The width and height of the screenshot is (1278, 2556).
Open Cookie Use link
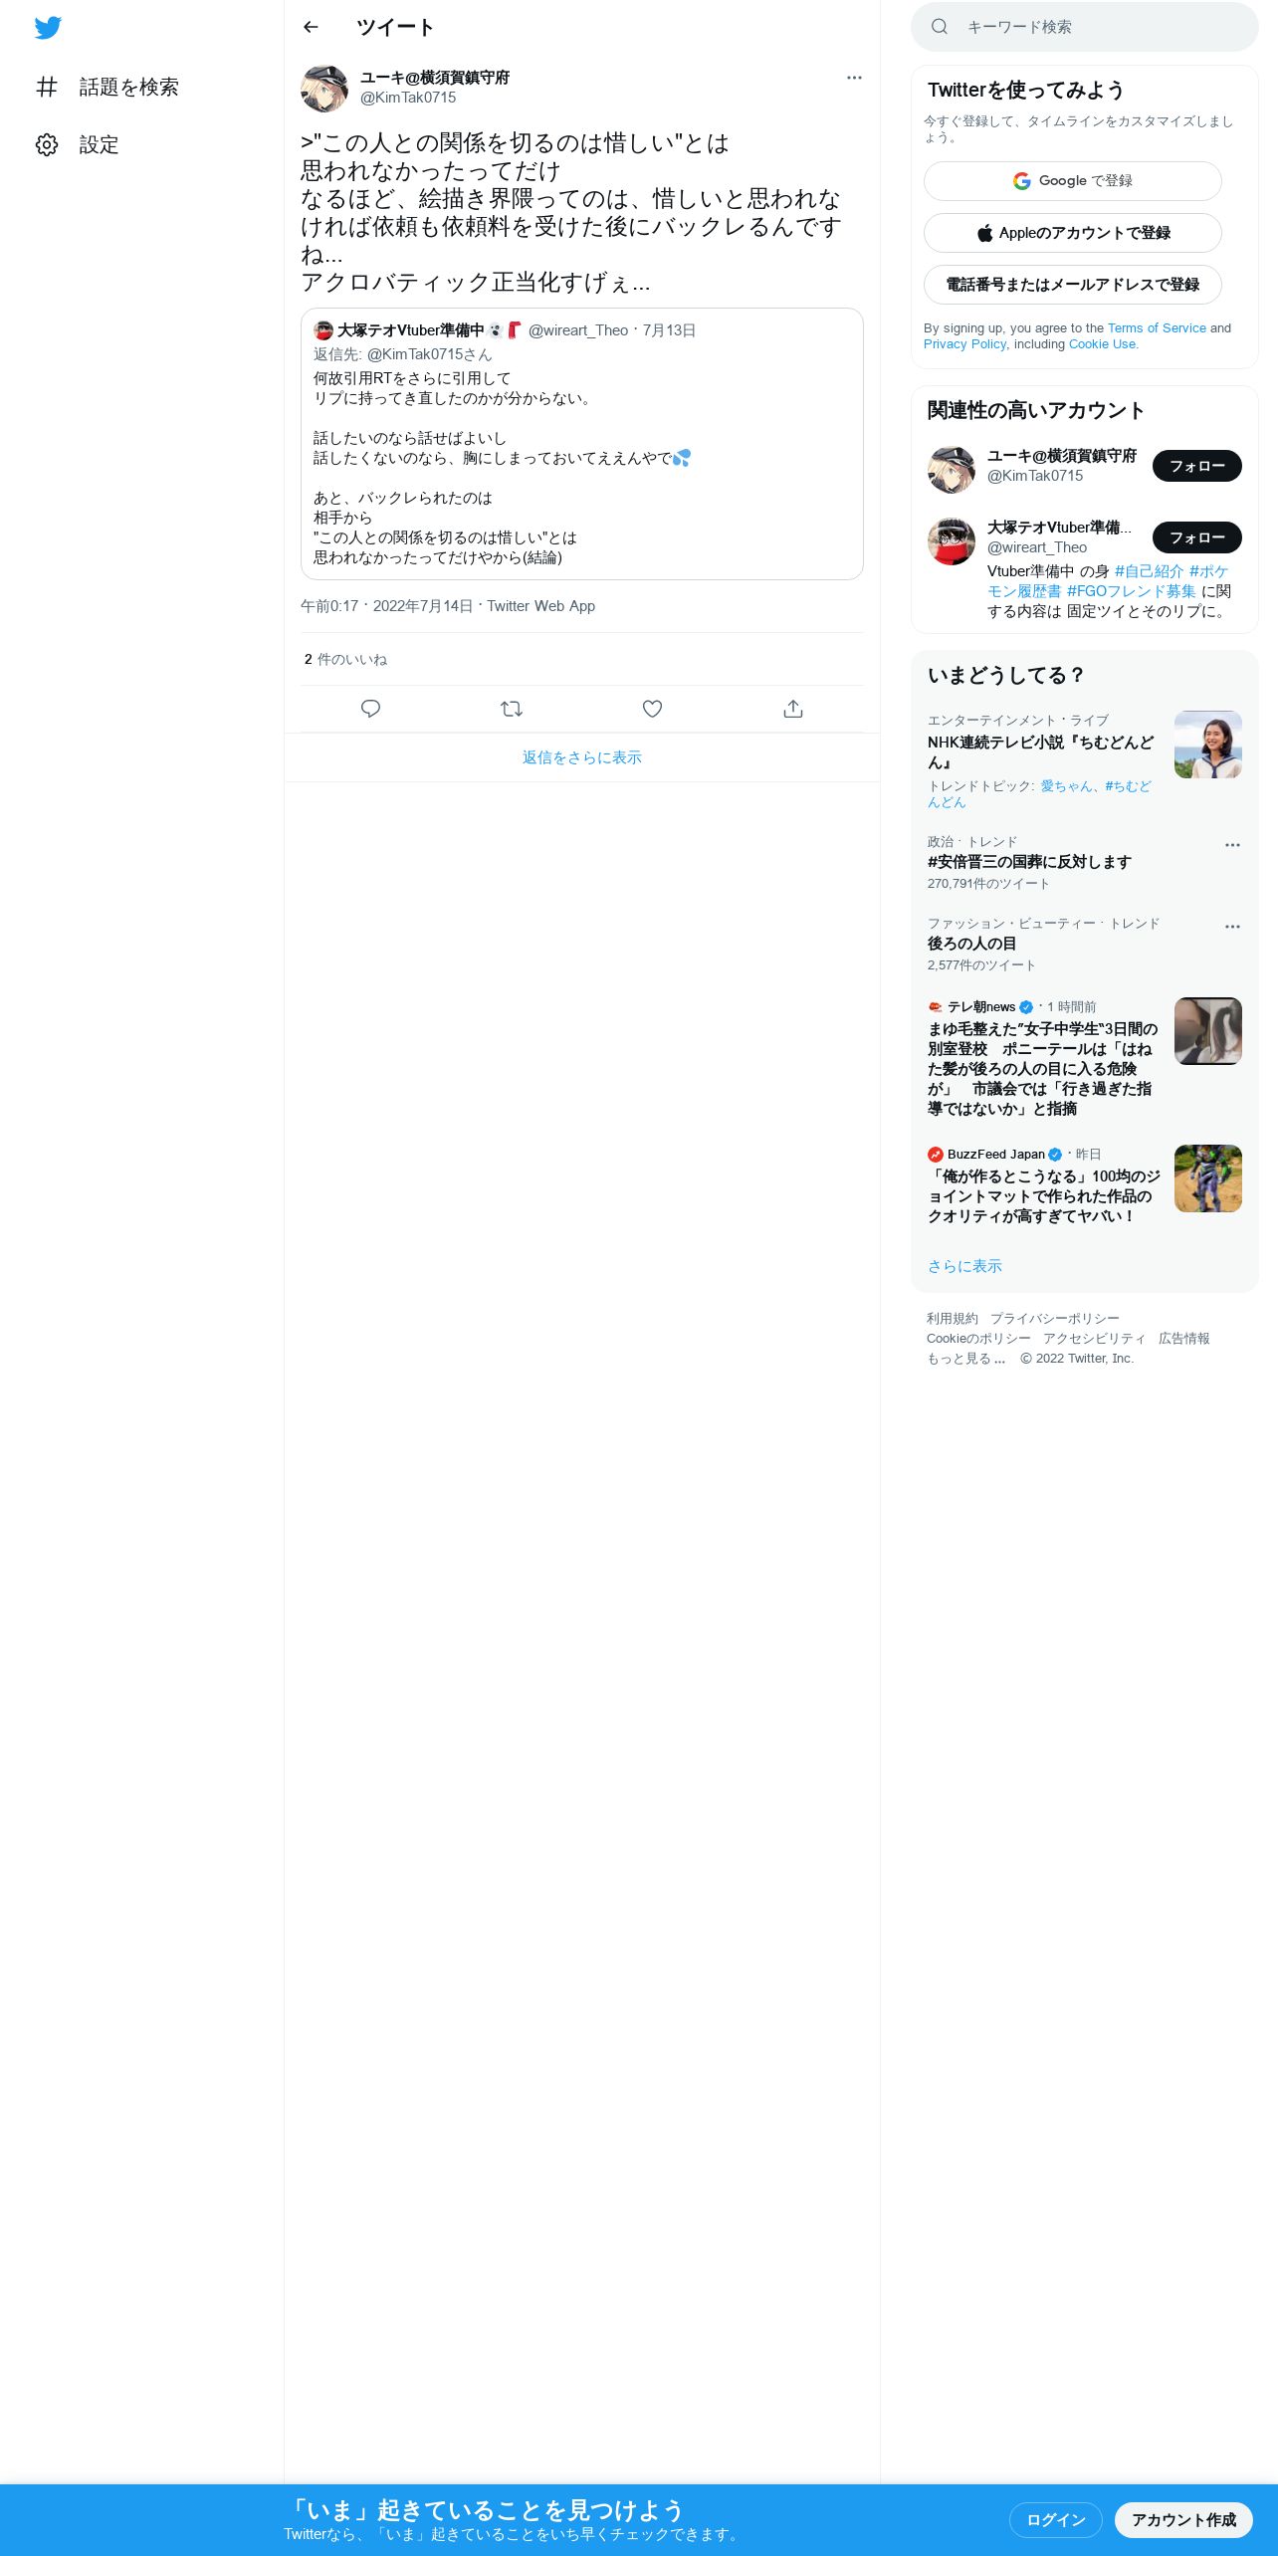coord(1102,344)
